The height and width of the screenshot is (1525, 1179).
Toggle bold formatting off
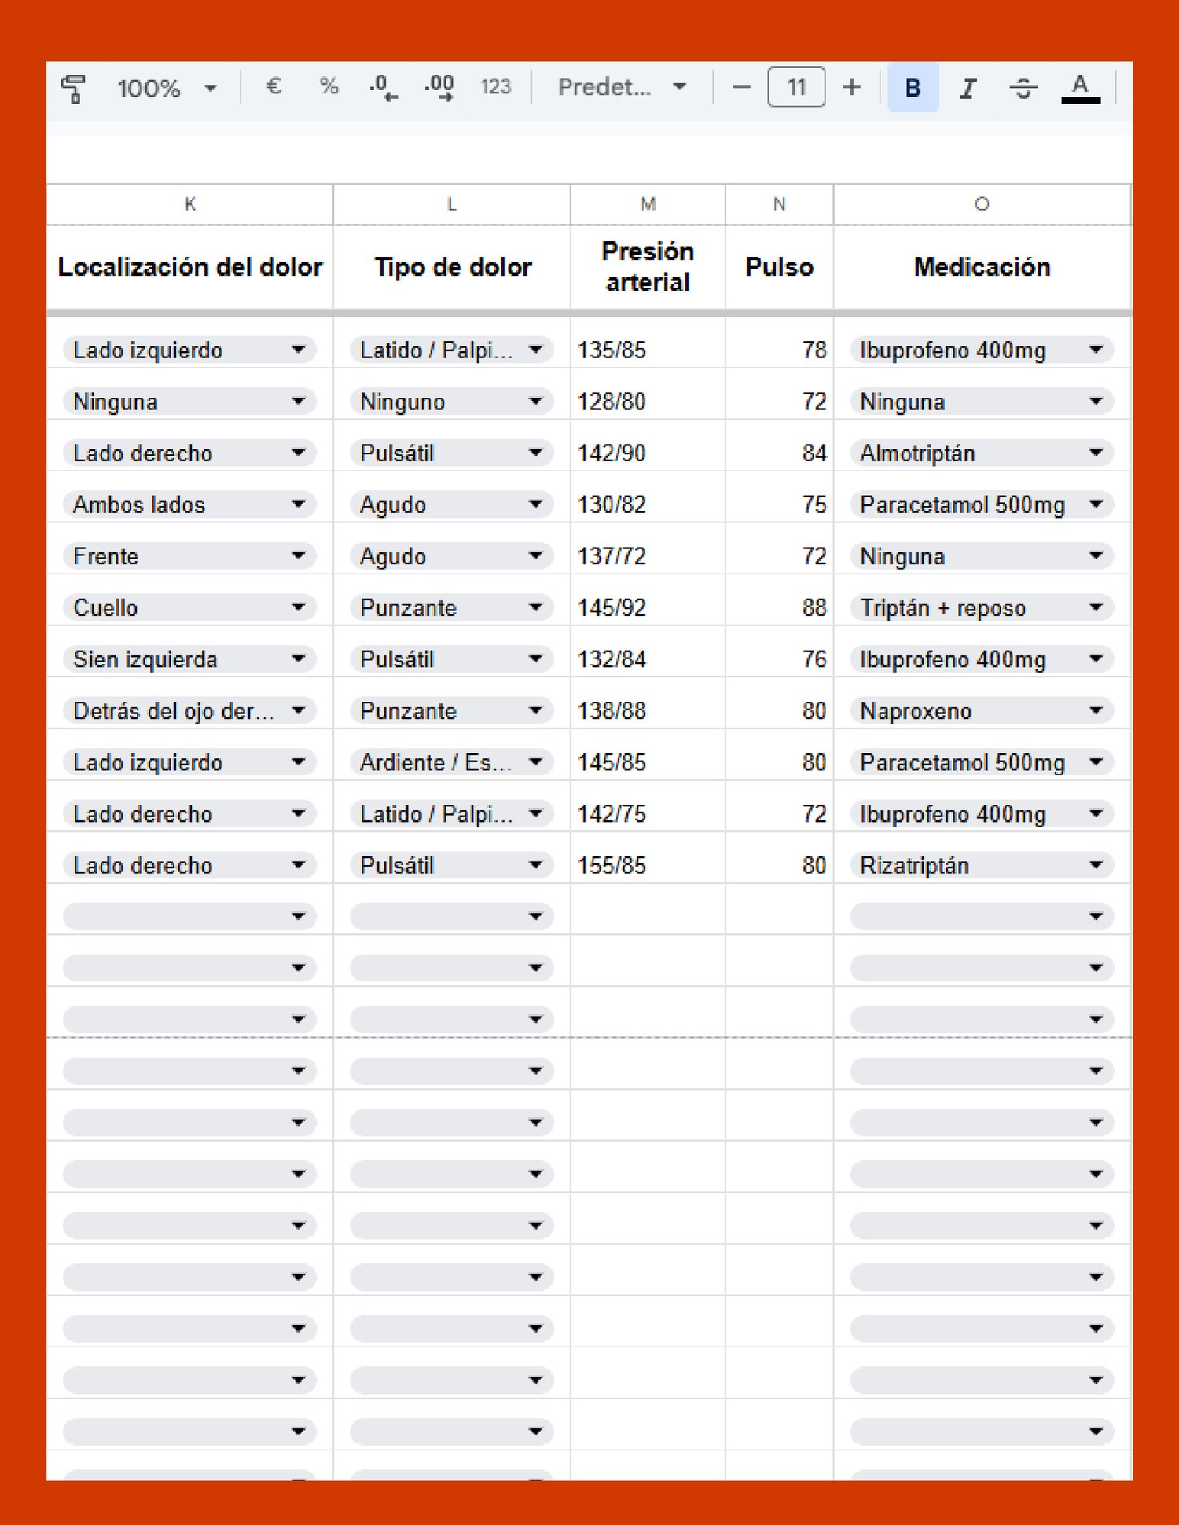pyautogui.click(x=911, y=87)
